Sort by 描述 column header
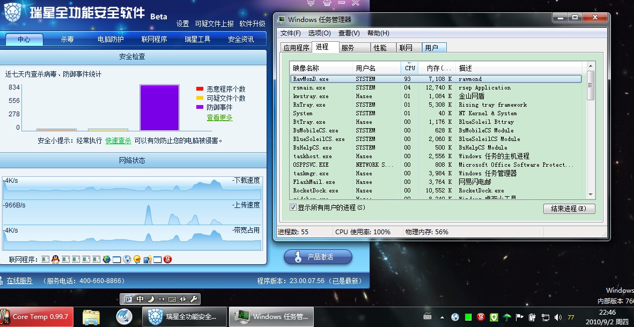 (x=519, y=68)
